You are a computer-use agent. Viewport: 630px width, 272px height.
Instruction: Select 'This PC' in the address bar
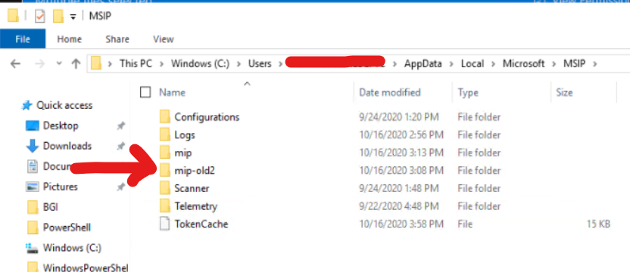coord(136,63)
